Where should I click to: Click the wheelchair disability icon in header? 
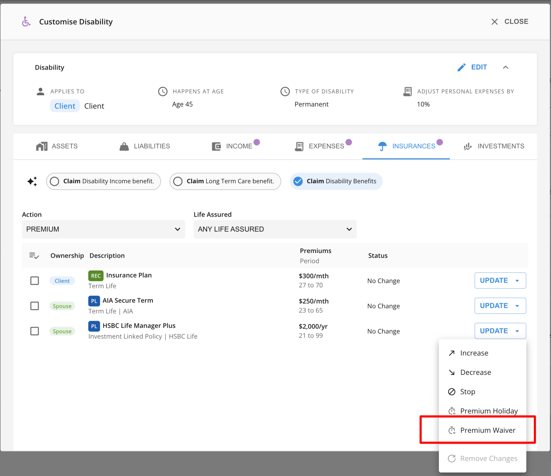coord(26,21)
